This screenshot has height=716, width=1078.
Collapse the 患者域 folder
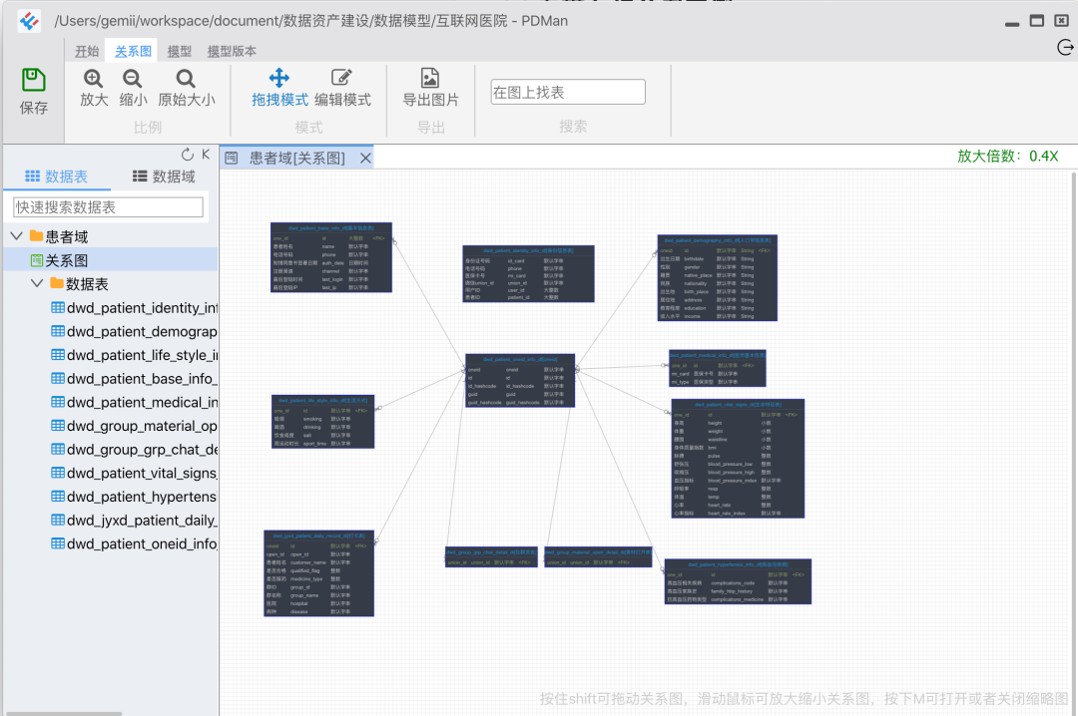tap(17, 236)
